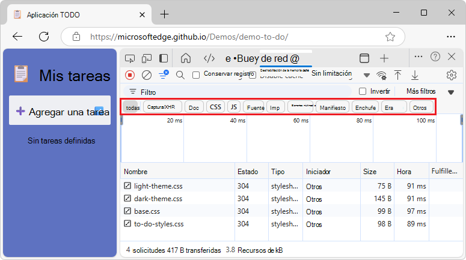Open DevTools help question mark icon
This screenshot has height=260, width=466.
435,56
